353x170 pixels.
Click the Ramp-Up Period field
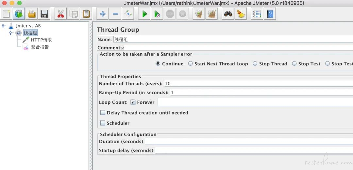click(261, 92)
